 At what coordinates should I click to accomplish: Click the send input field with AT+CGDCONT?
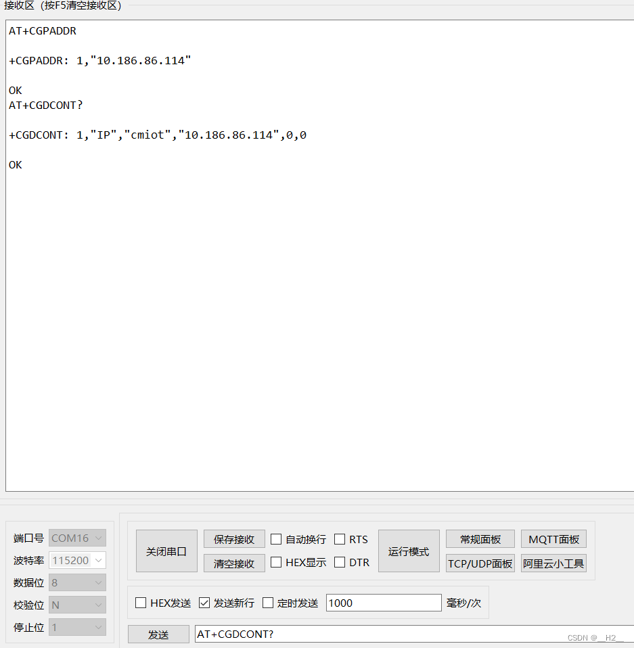point(414,634)
